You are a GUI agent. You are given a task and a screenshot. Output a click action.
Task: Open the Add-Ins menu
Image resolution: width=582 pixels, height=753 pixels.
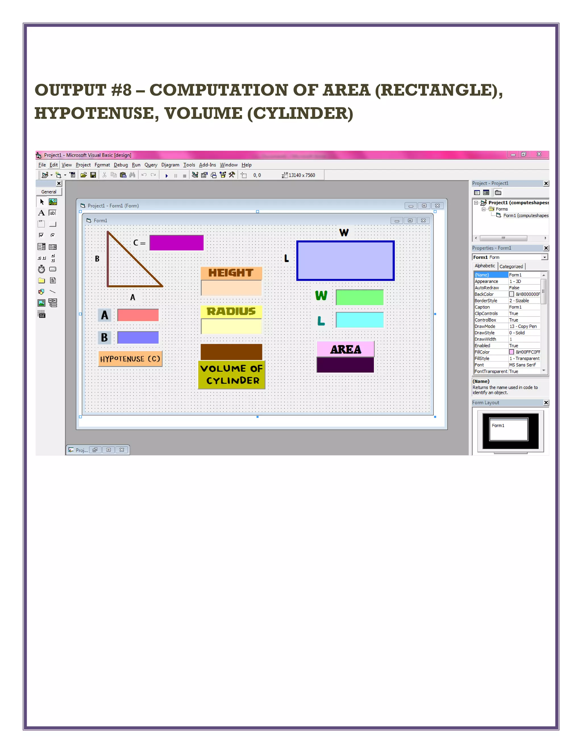tap(207, 165)
